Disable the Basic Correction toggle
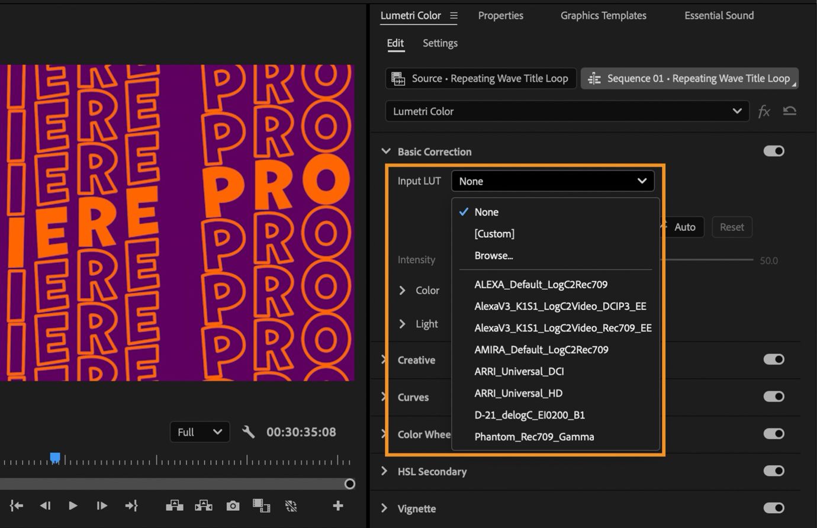Screen dimensions: 817x528 774,151
